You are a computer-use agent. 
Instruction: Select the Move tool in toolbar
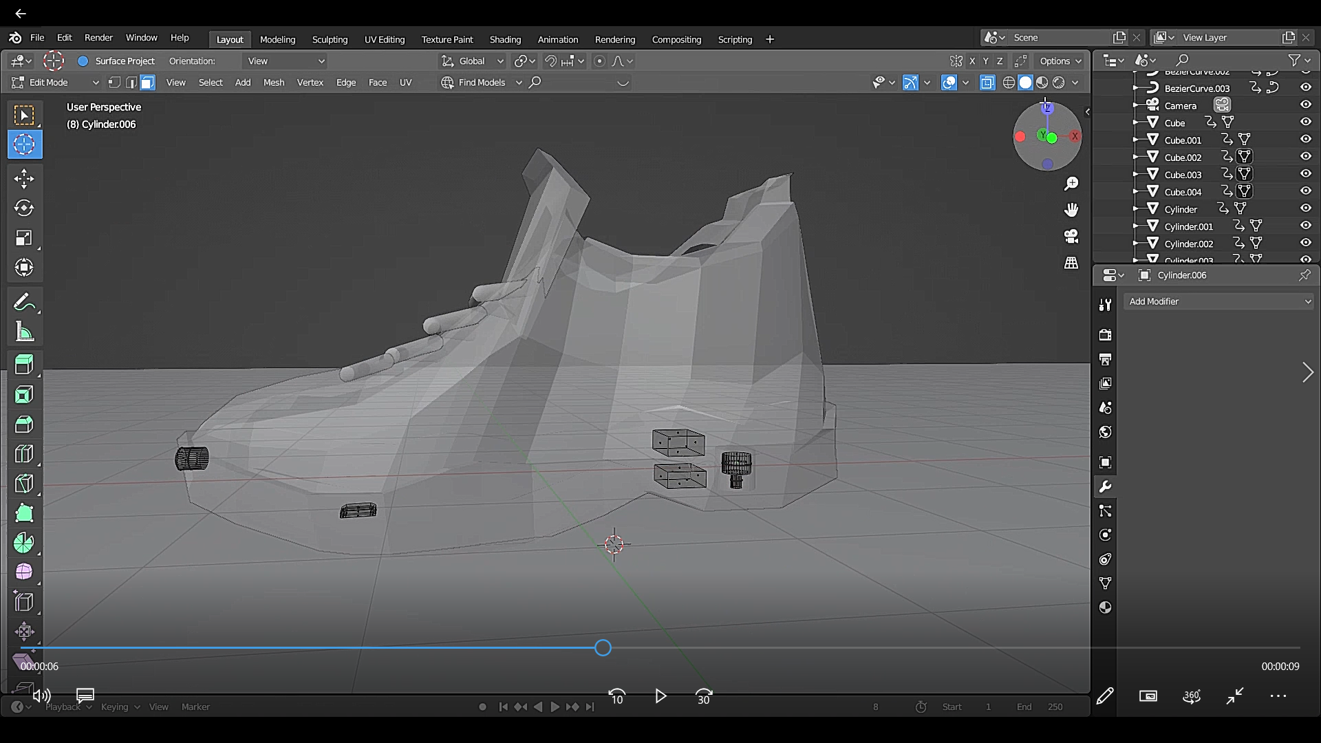tap(24, 179)
